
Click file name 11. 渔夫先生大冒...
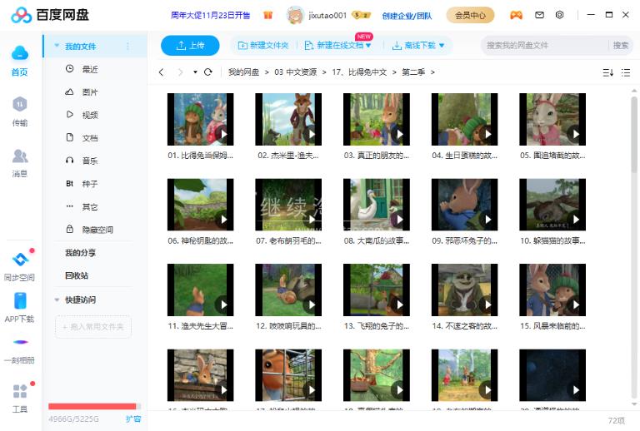pyautogui.click(x=200, y=326)
